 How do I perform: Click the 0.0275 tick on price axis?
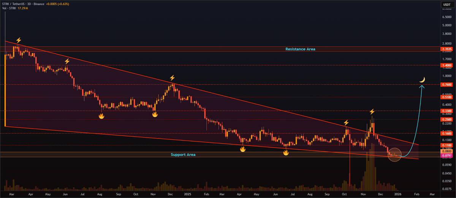tap(446, 189)
